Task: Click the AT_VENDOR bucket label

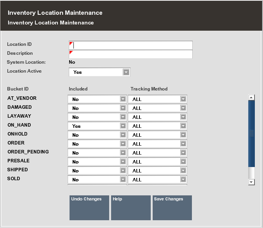Action: pos(22,98)
